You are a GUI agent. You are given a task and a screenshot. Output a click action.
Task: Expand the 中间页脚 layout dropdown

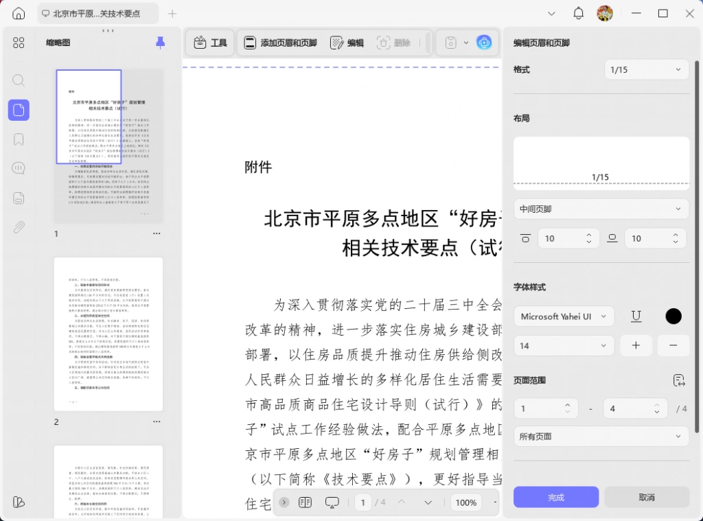pyautogui.click(x=601, y=209)
